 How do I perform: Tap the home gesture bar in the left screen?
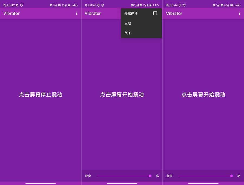[41, 183]
